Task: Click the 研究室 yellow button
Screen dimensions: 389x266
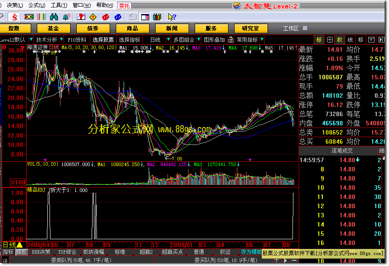Action: (x=250, y=28)
